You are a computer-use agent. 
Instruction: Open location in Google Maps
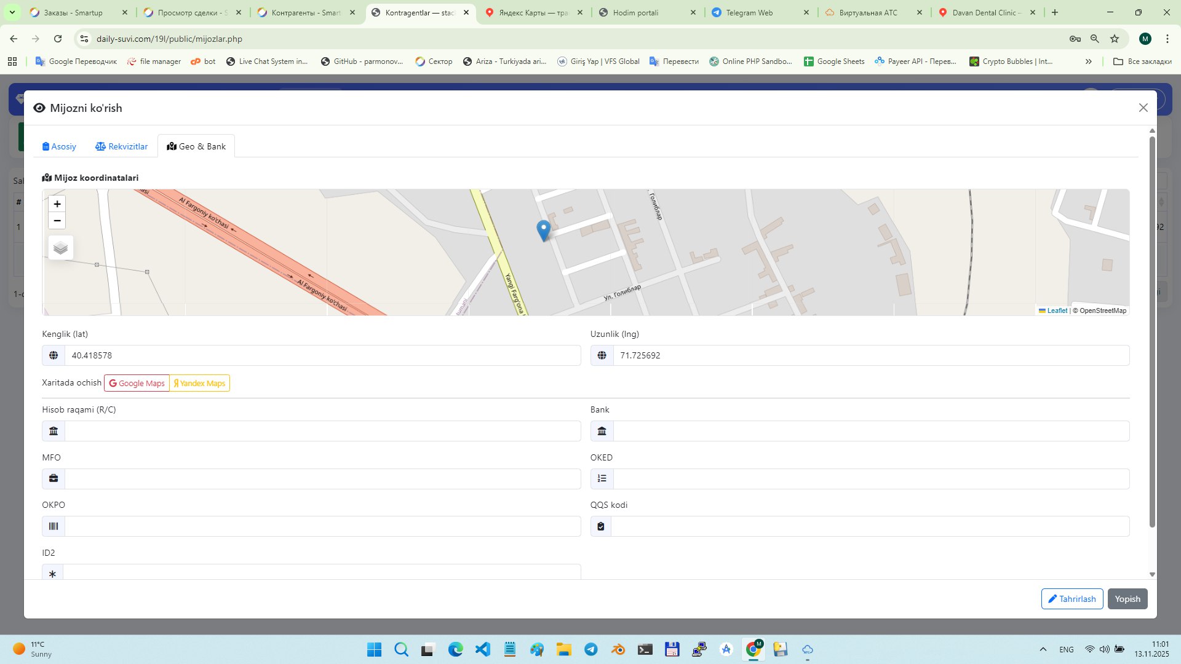pyautogui.click(x=137, y=383)
